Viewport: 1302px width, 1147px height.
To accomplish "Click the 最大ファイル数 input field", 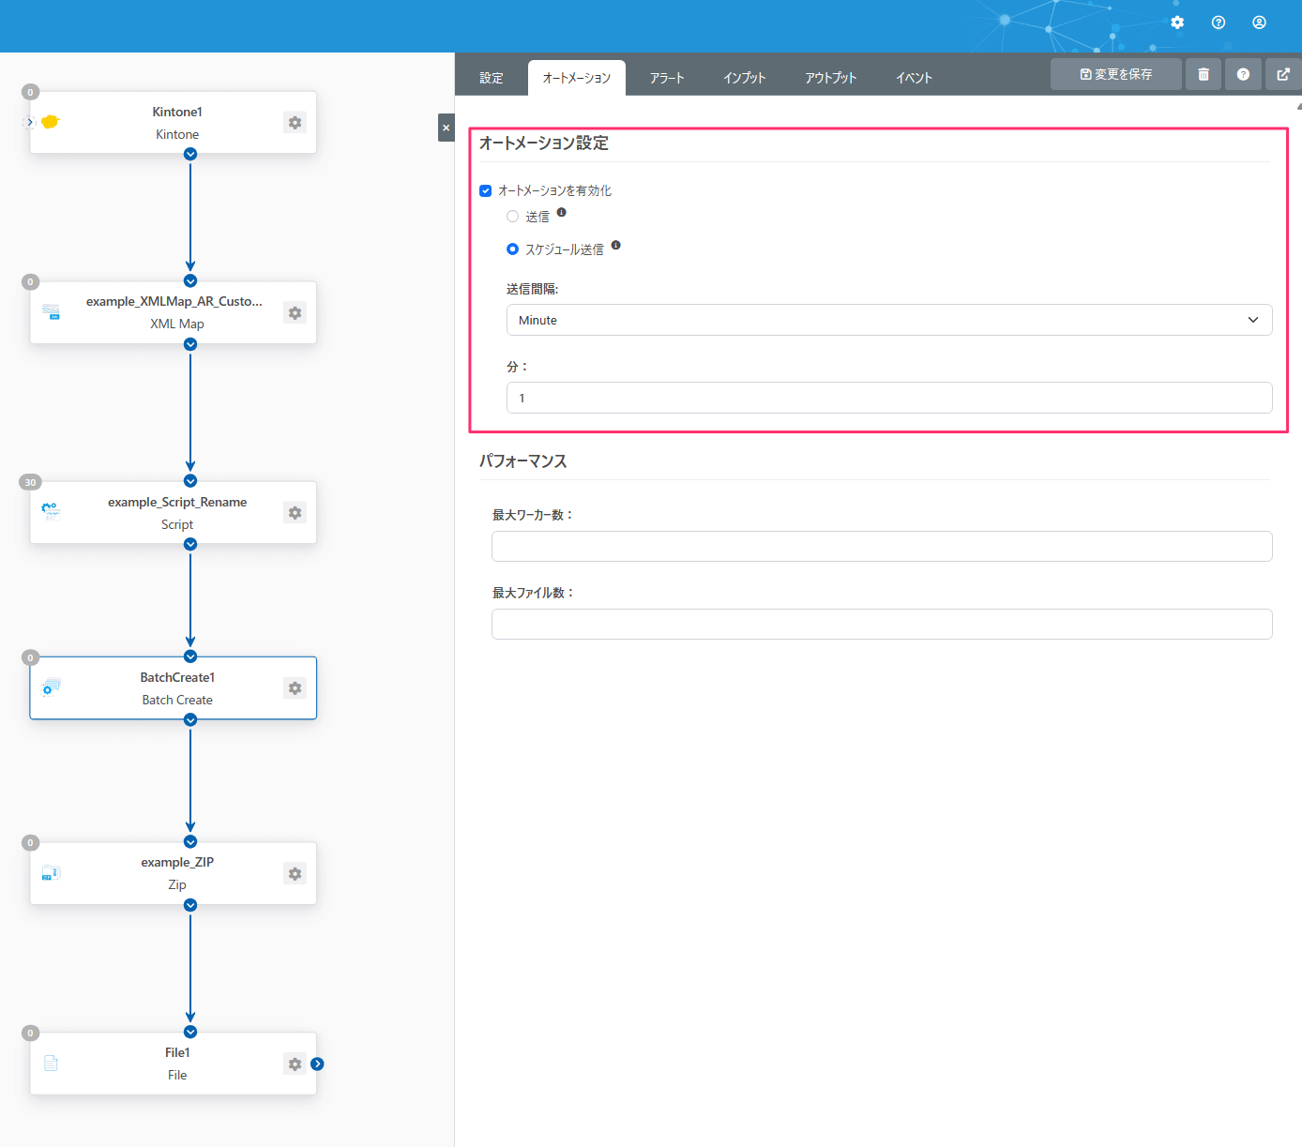I will coord(882,624).
